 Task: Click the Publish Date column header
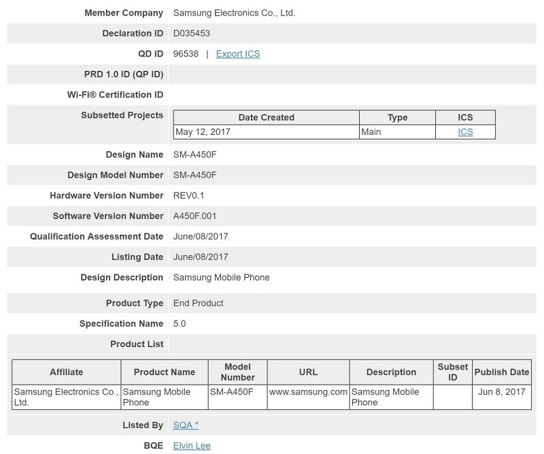(502, 372)
